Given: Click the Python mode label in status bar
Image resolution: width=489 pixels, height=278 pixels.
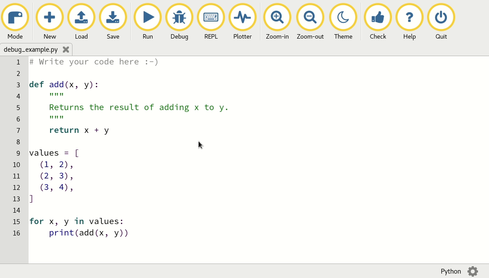Looking at the screenshot, I should tap(451, 271).
